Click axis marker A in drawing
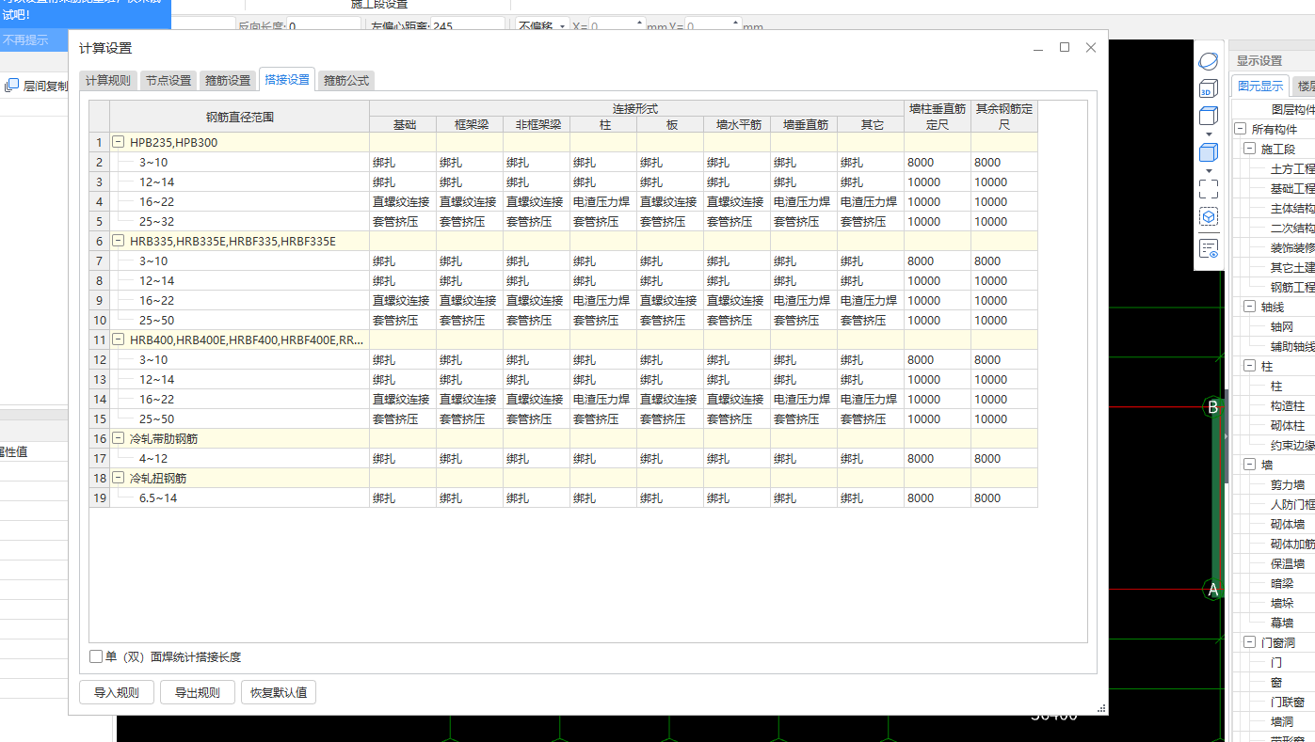 1212,590
